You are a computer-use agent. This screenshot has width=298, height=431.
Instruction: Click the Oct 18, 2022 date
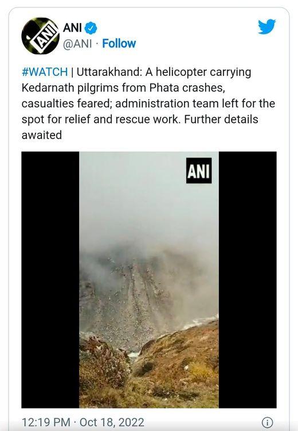(112, 422)
